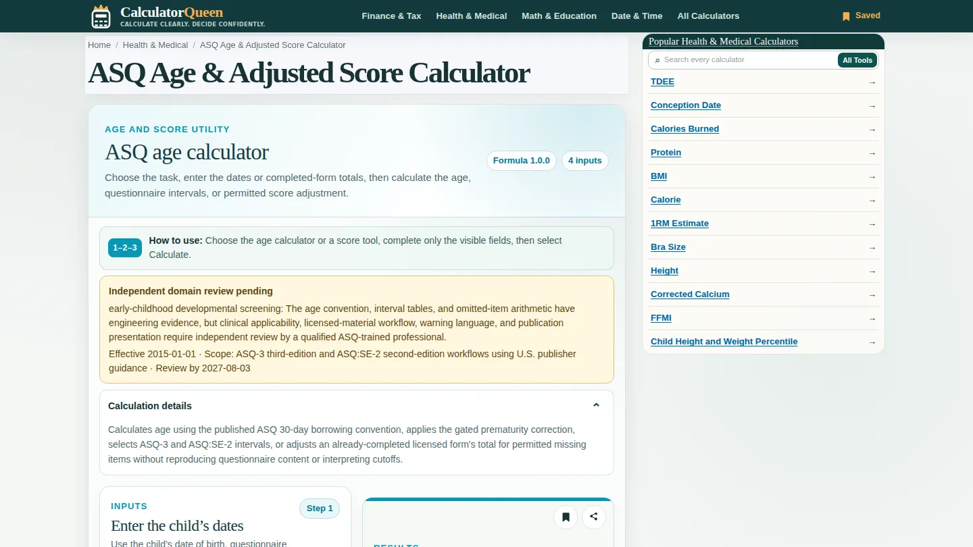Click the arrow next to TDEE
The image size is (973, 547).
tap(872, 82)
